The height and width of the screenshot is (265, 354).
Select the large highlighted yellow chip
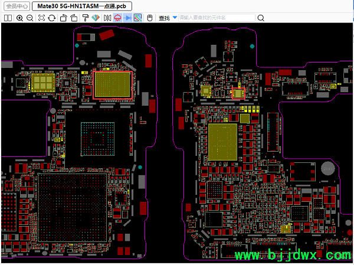(x=113, y=85)
